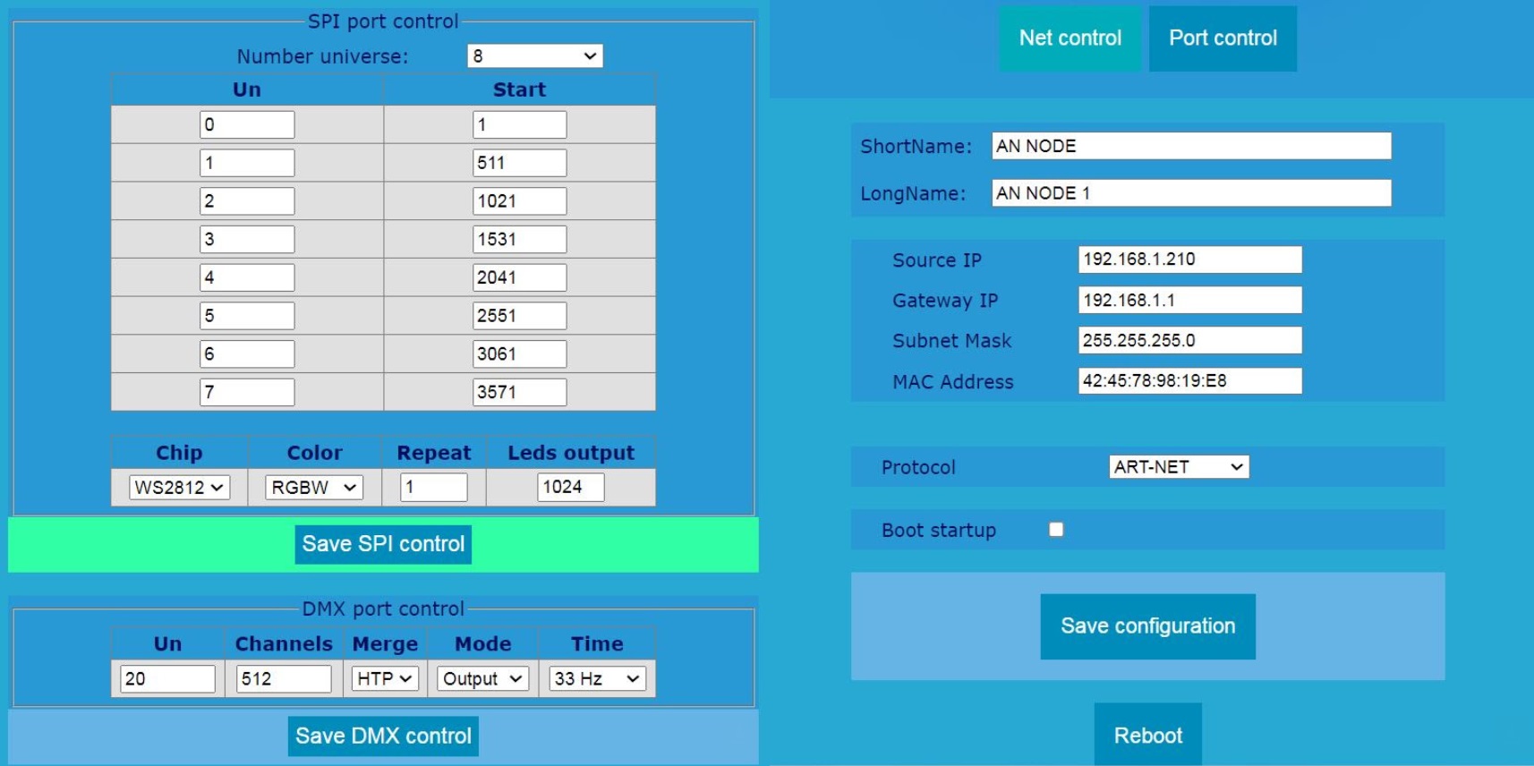Click the SPI port control legend text

pyautogui.click(x=383, y=21)
